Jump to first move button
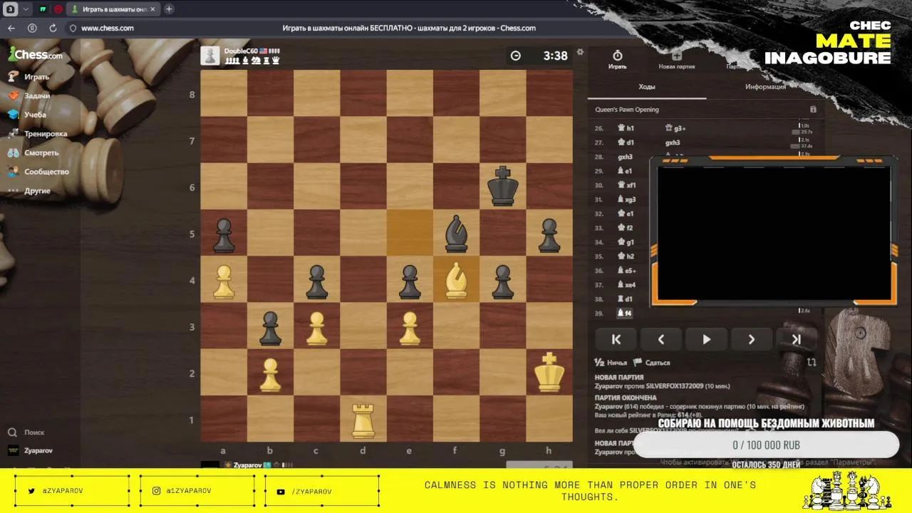Viewport: 912px width, 513px height. [616, 339]
